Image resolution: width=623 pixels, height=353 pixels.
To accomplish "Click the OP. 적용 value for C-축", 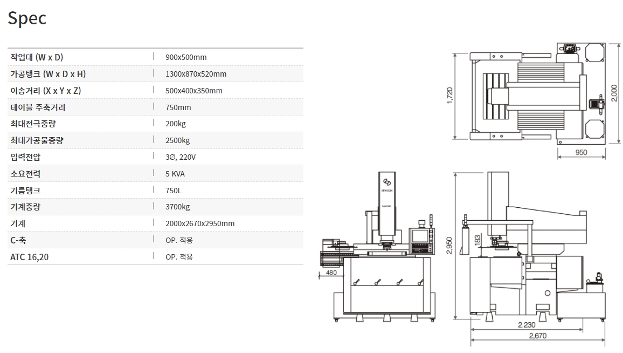I will pos(179,240).
